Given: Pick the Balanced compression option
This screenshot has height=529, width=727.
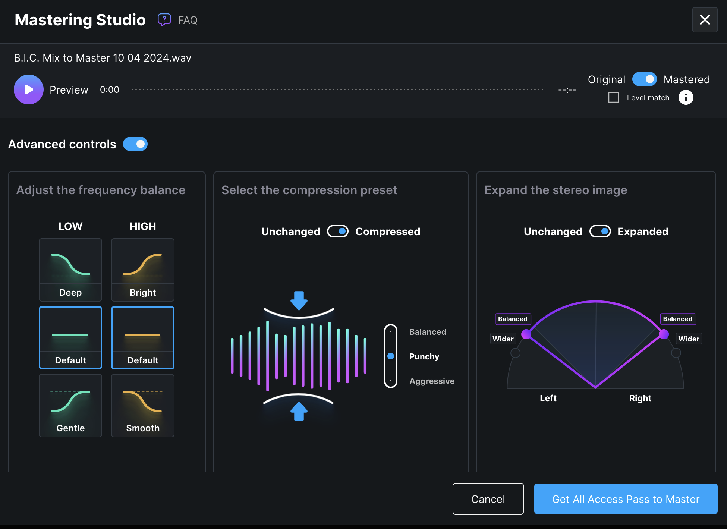Looking at the screenshot, I should click(x=427, y=332).
